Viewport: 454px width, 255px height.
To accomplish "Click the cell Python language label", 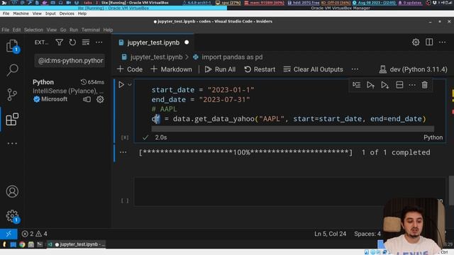I will point(433,137).
